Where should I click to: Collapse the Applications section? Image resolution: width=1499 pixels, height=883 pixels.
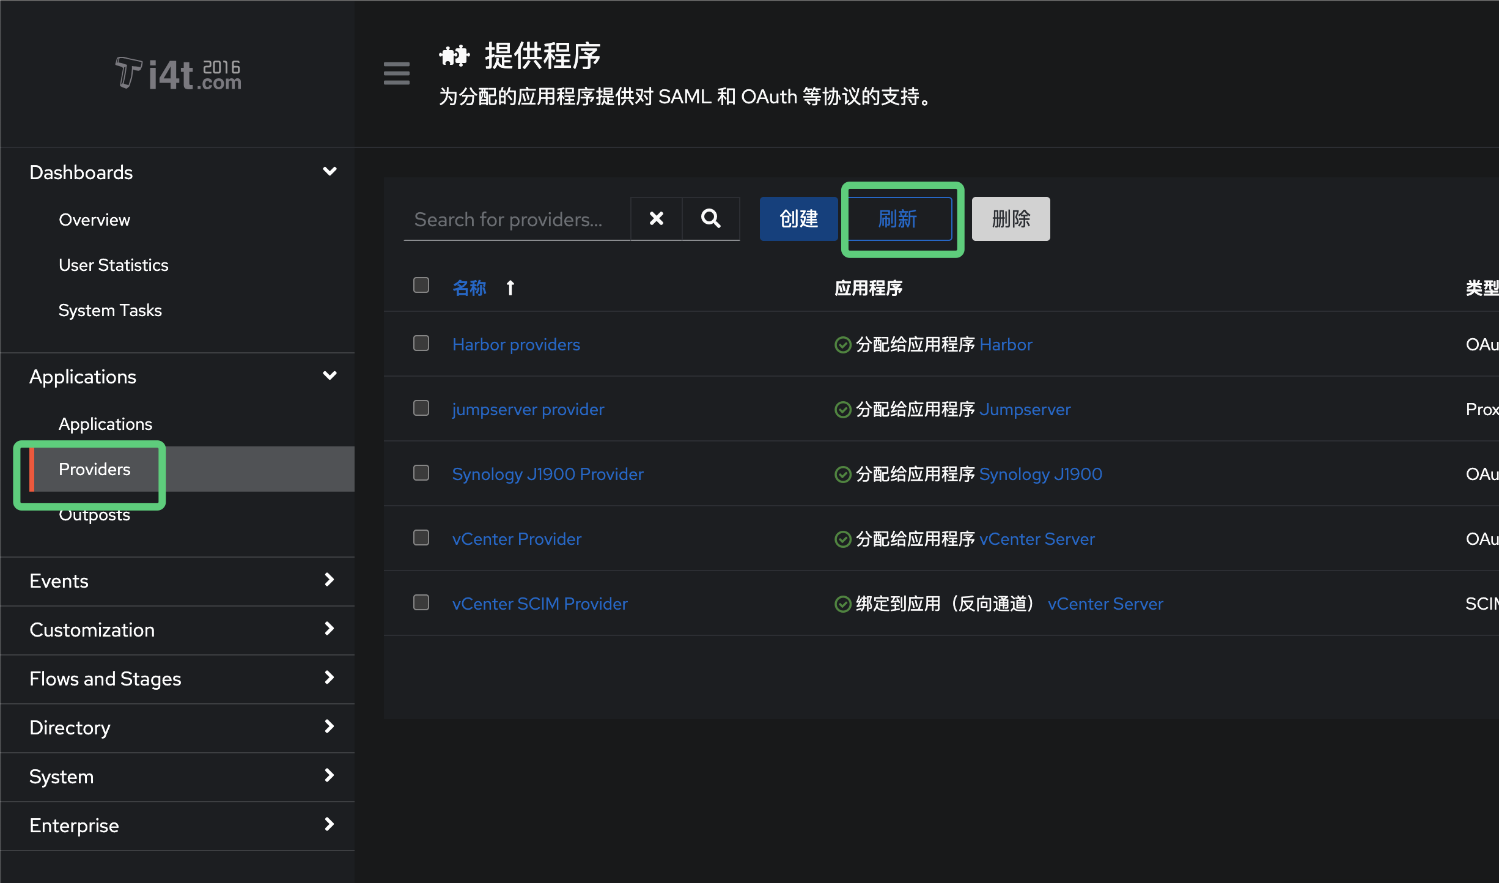[330, 375]
